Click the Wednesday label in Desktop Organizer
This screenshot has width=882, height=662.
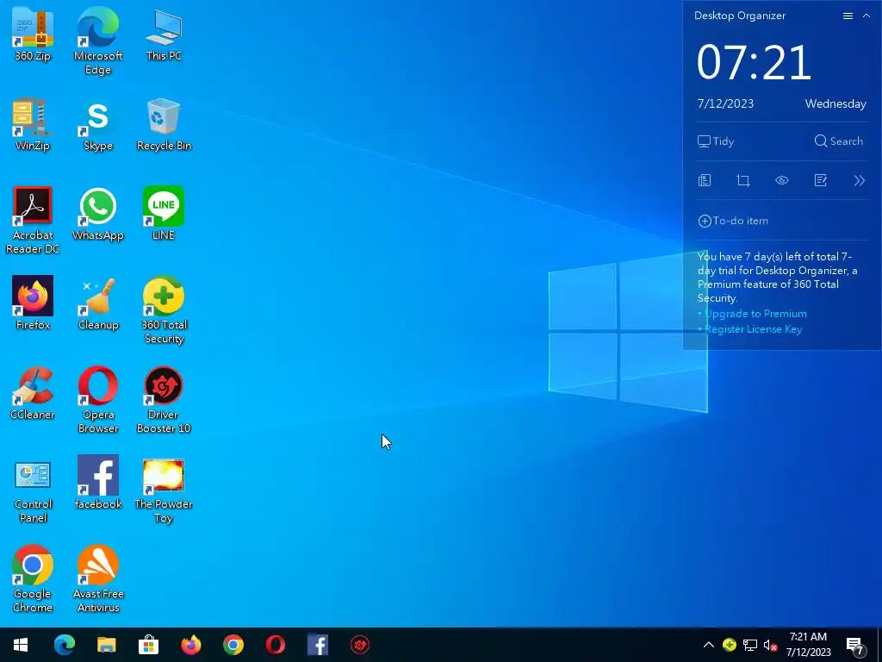(835, 103)
